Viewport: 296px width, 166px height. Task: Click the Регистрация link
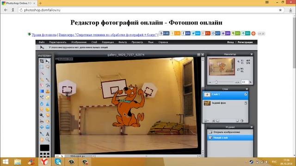click(245, 42)
